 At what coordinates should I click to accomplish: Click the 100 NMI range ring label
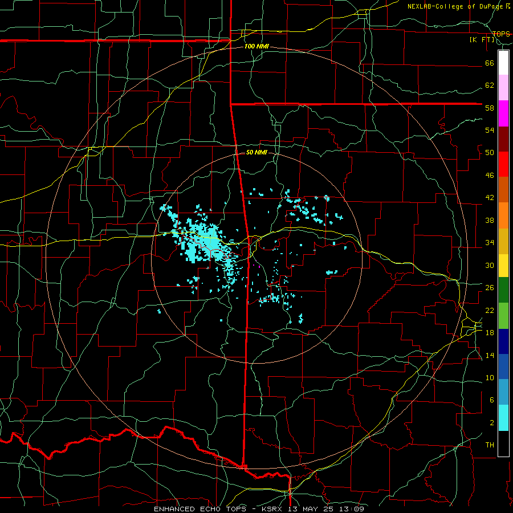pos(256,47)
